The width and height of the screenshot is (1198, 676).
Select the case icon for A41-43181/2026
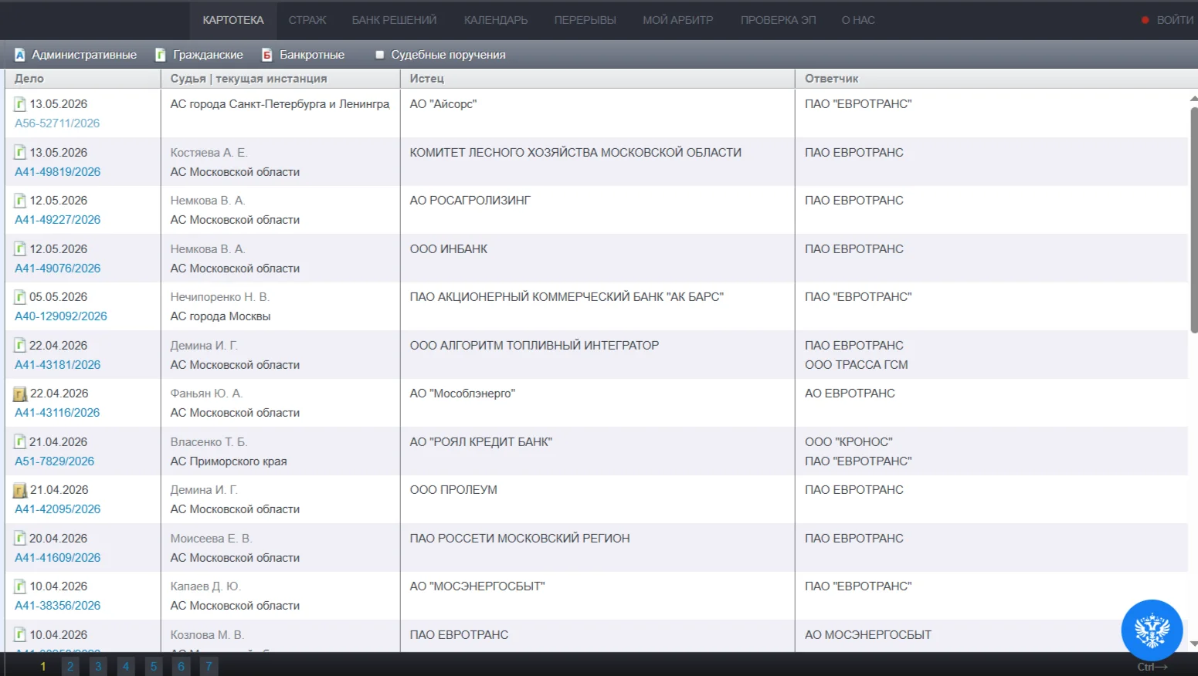coord(20,346)
